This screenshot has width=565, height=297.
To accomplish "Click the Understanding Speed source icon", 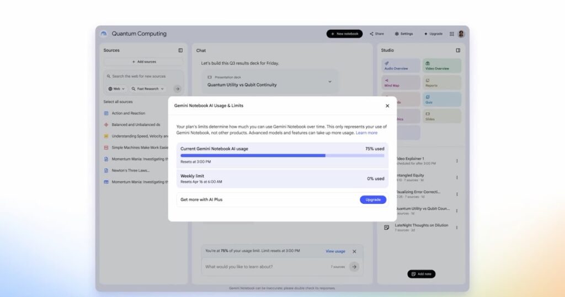I will click(x=106, y=136).
